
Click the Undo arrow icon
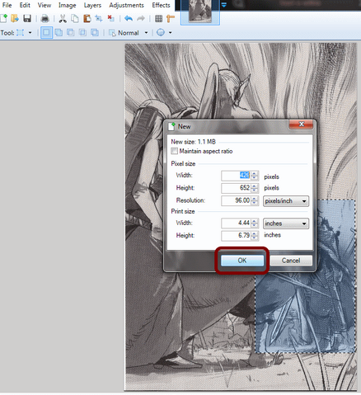pos(129,18)
